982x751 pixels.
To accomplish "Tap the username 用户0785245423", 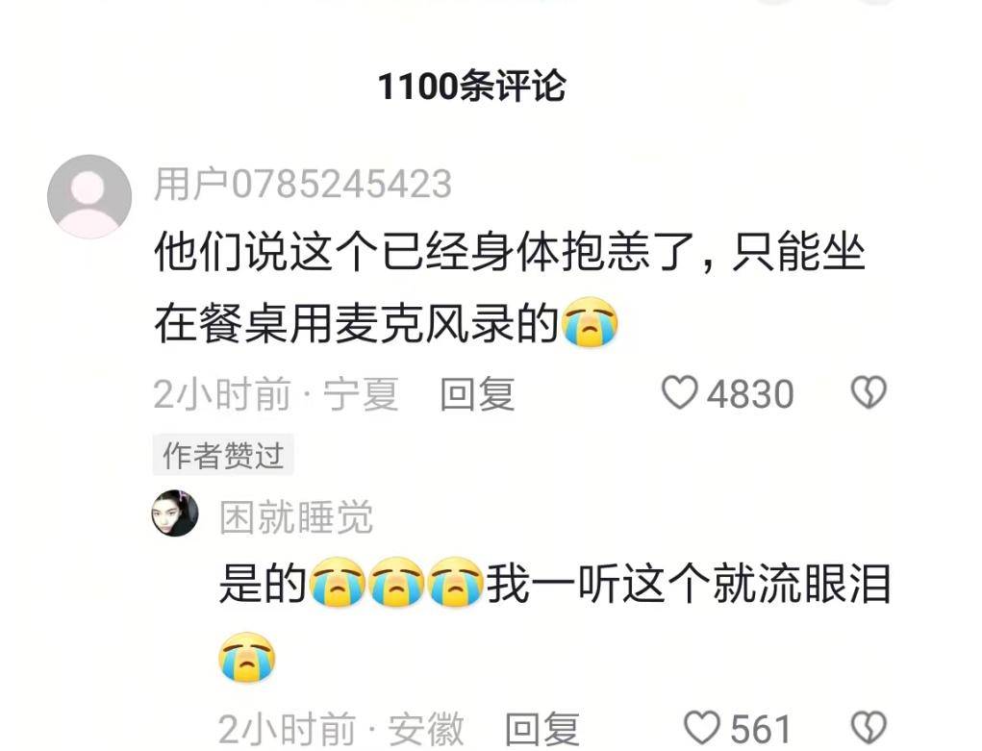I will [303, 185].
